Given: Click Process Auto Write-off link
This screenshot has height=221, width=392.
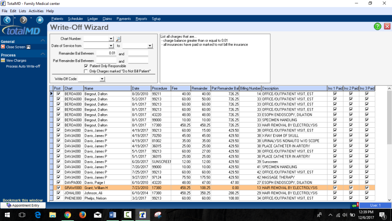Looking at the screenshot, I should [23, 66].
